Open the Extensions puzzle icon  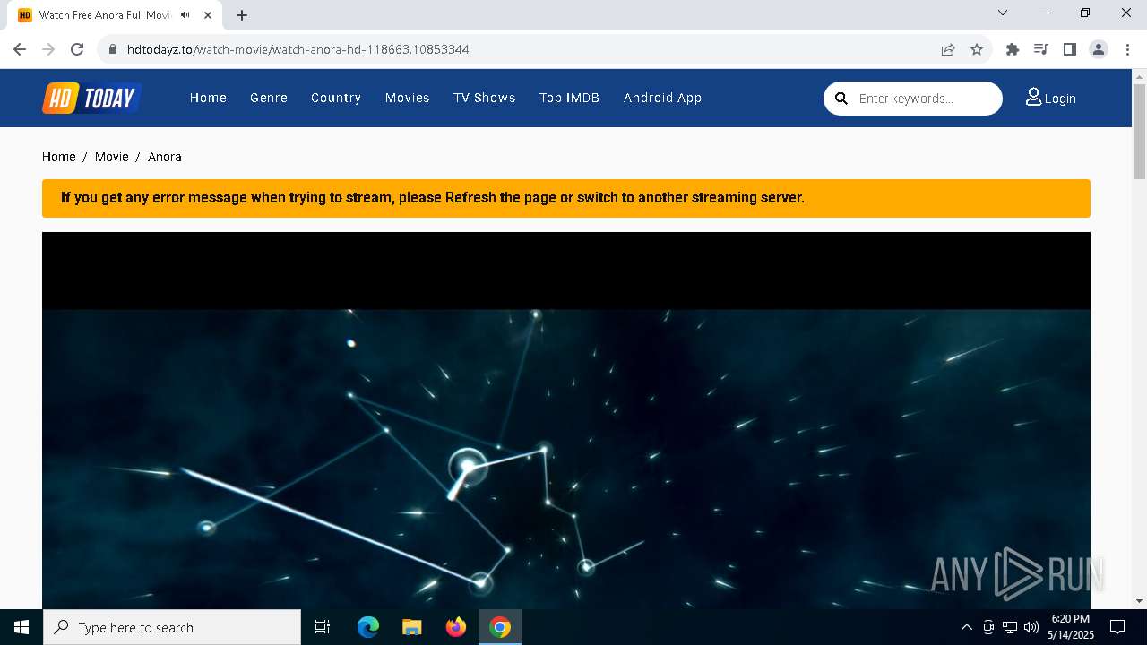[1013, 49]
